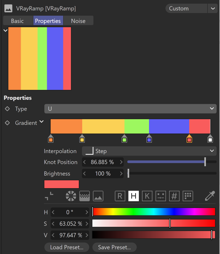
Task: Collapse the Gradient options chevron
Action: pos(41,122)
